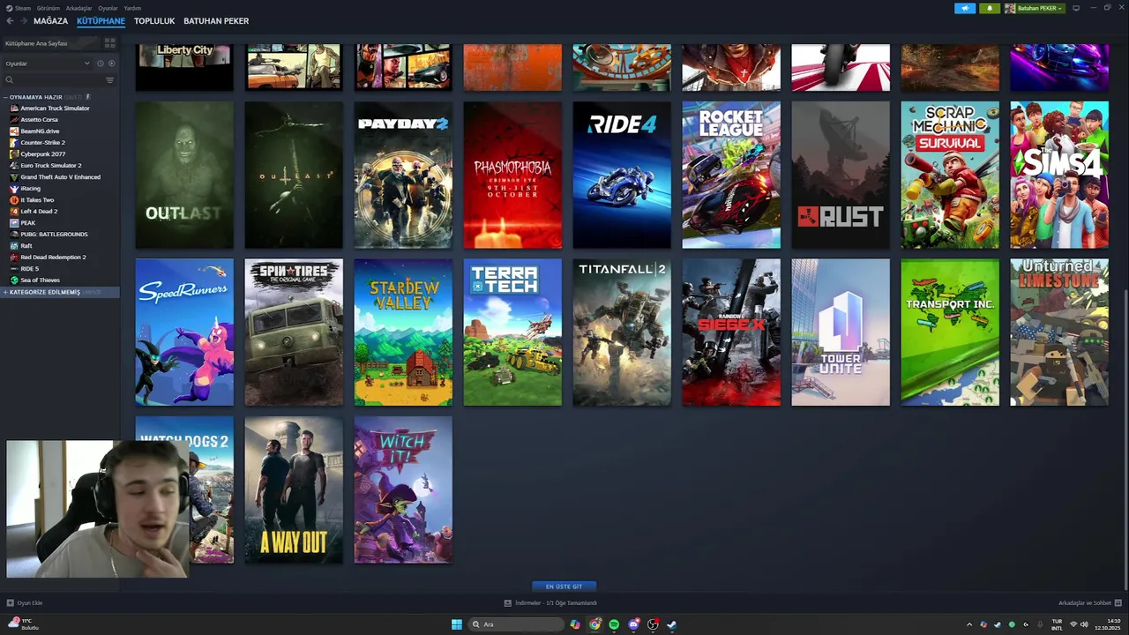Open Google Chrome from the taskbar

coord(595,624)
